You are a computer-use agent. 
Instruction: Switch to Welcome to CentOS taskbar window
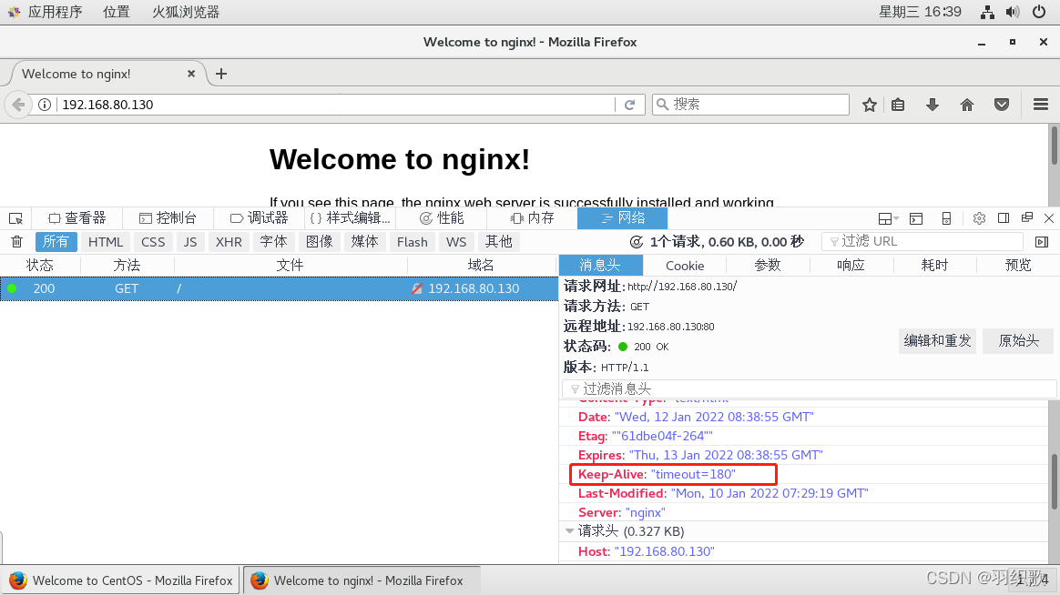coord(120,580)
